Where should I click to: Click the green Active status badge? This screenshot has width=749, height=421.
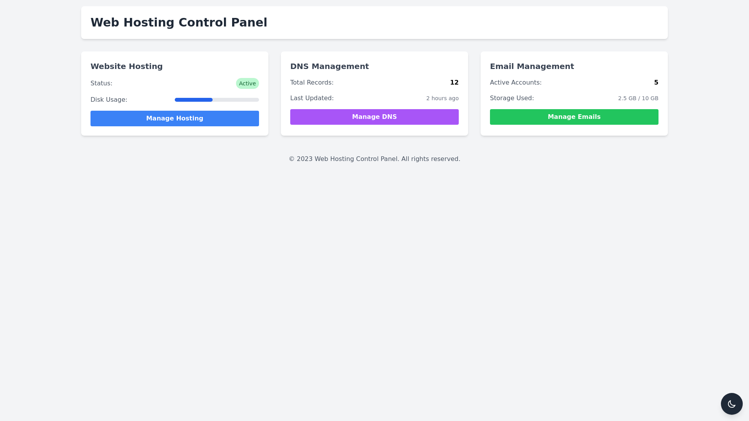[247, 83]
